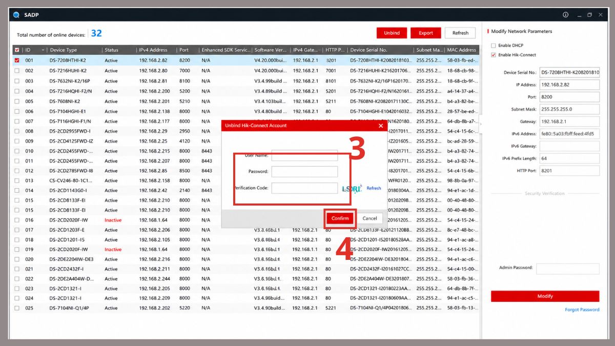This screenshot has height=346, width=615.
Task: Uncheck the checkbox for device 001
Action: (17, 60)
